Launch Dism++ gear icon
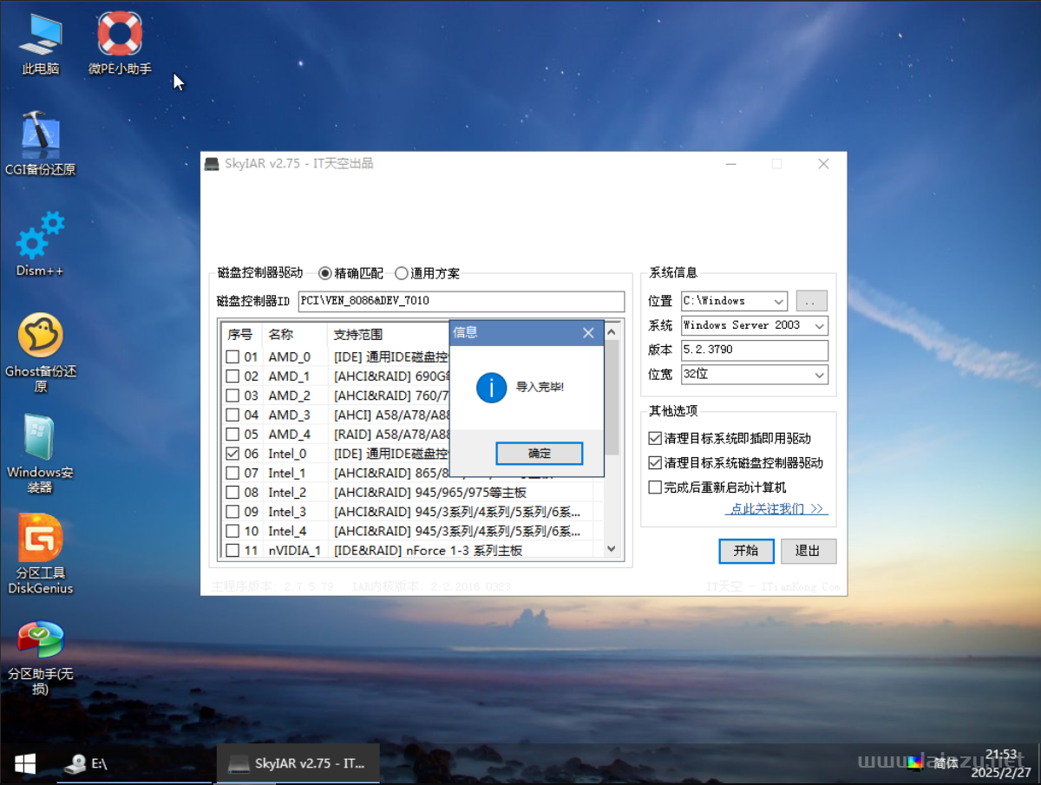 [x=40, y=244]
